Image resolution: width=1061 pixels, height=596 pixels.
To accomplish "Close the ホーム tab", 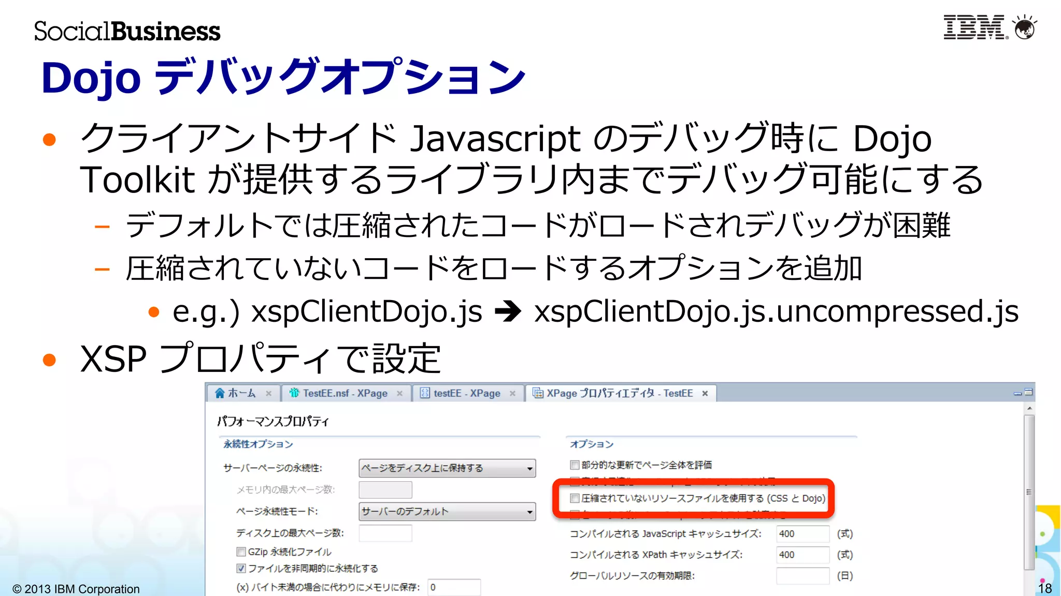I will (268, 394).
